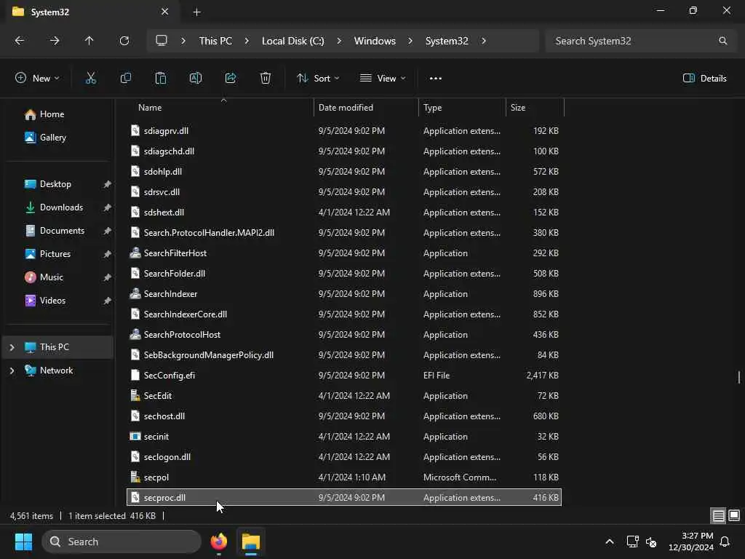Expand chevron after Local Disk (C:)
The height and width of the screenshot is (559, 745).
pyautogui.click(x=339, y=41)
